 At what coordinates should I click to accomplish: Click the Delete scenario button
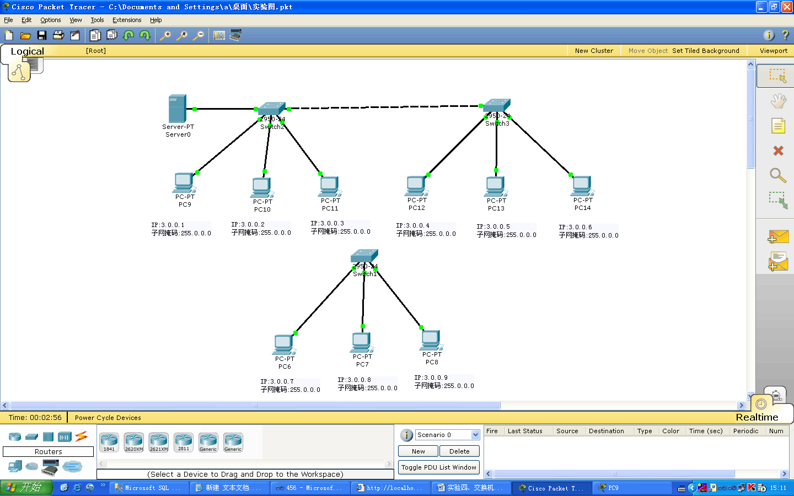pyautogui.click(x=459, y=451)
